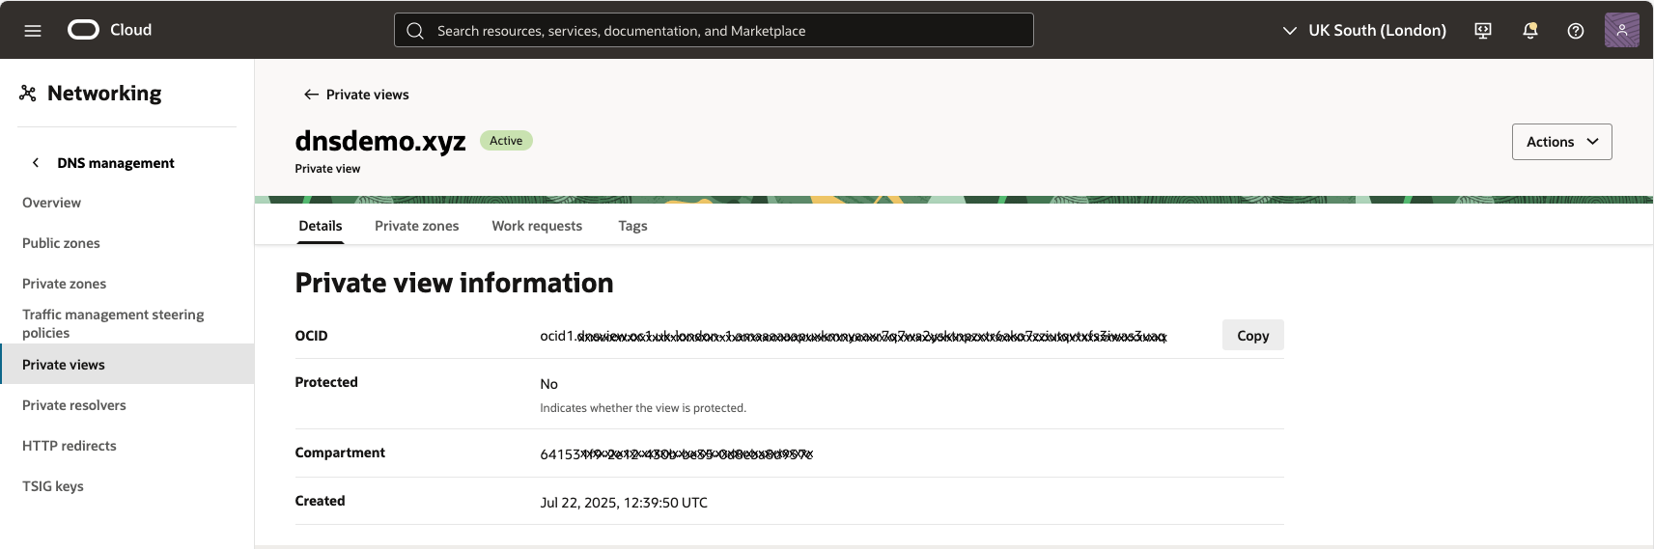Viewport: 1654px width, 549px height.
Task: Open the help question mark icon
Action: [x=1576, y=31]
